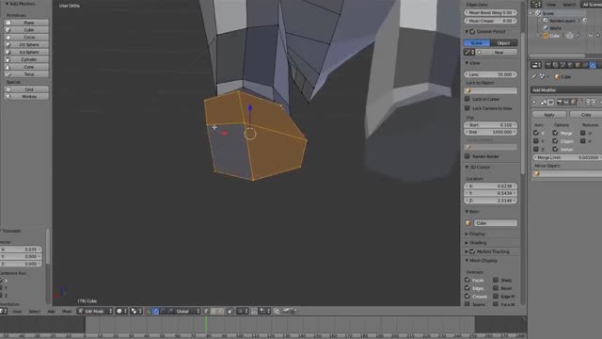Screen dimensions: 602x339
Task: Enable the Sharp overlay checkbox
Action: click(496, 280)
